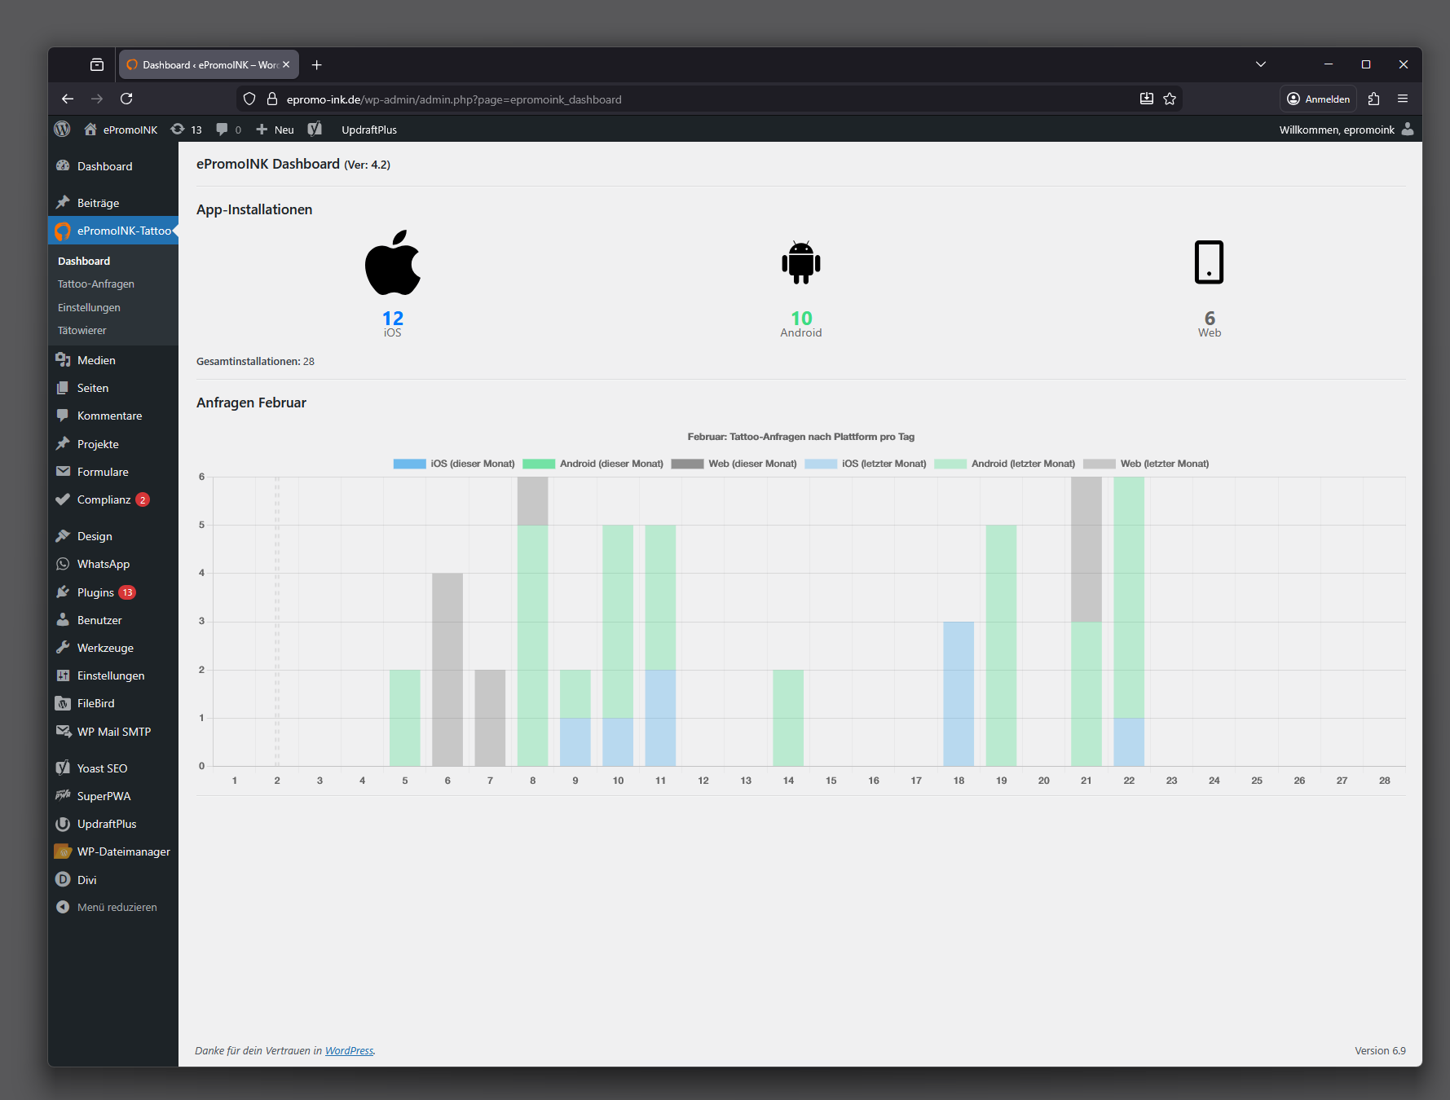This screenshot has height=1100, width=1450.
Task: Open Tattoo-Anfragen submenu item
Action: click(x=96, y=284)
